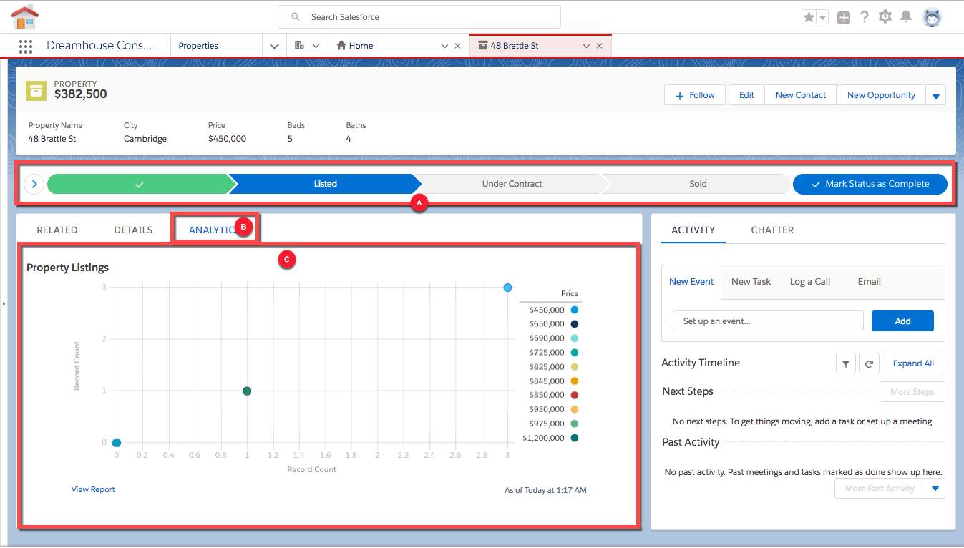Click the $450,000 blue legend dot
The width and height of the screenshot is (964, 548).
click(x=574, y=310)
